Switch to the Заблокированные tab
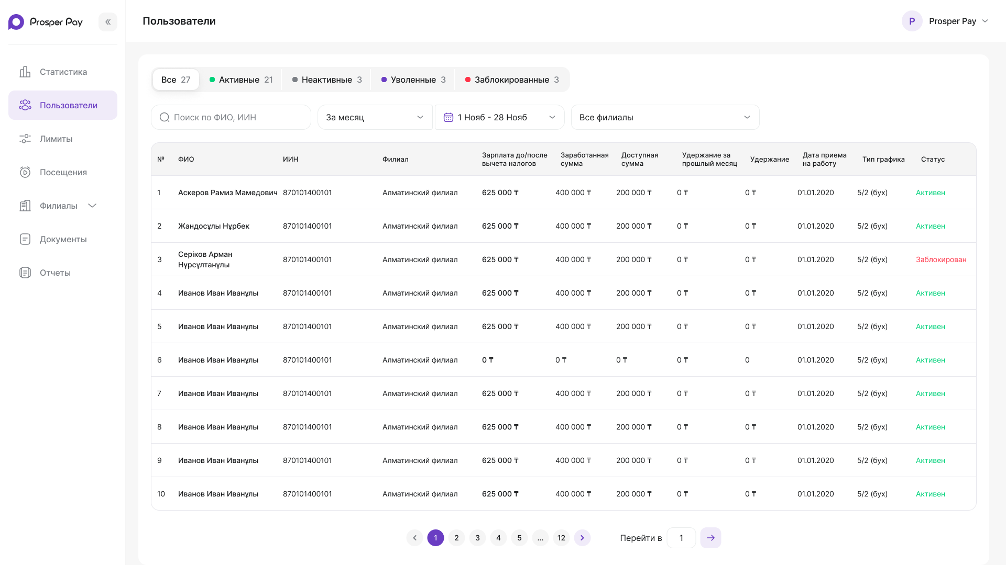The width and height of the screenshot is (1006, 565). pos(512,80)
